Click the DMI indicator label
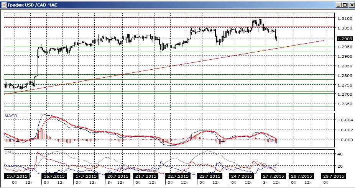The image size is (355, 188). click(x=8, y=152)
